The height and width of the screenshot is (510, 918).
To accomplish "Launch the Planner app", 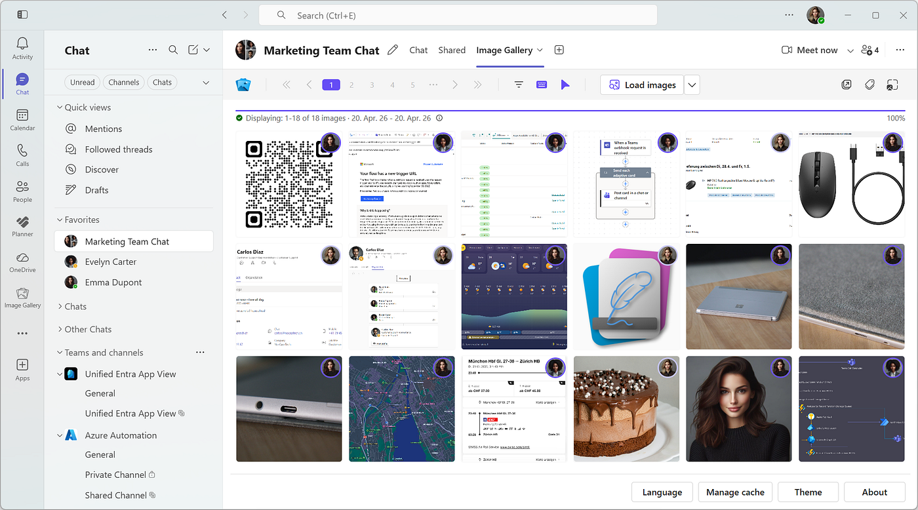I will 22,226.
